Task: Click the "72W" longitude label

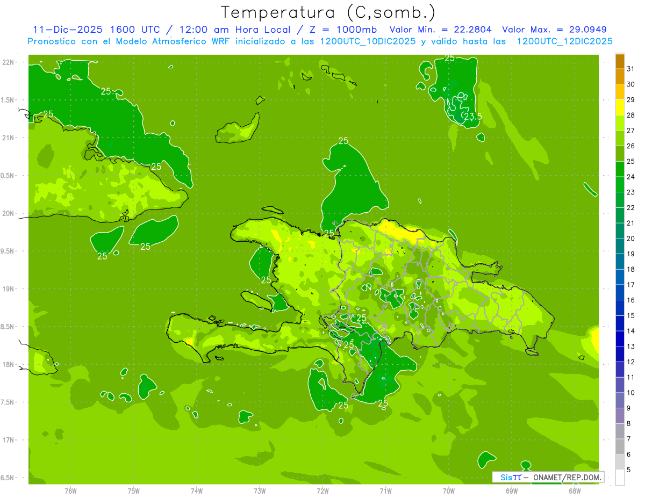Action: 322,490
